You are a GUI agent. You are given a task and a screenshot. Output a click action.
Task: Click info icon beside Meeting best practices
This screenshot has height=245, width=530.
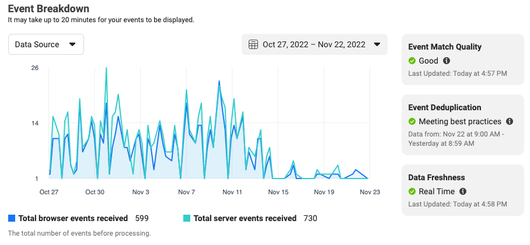510,121
